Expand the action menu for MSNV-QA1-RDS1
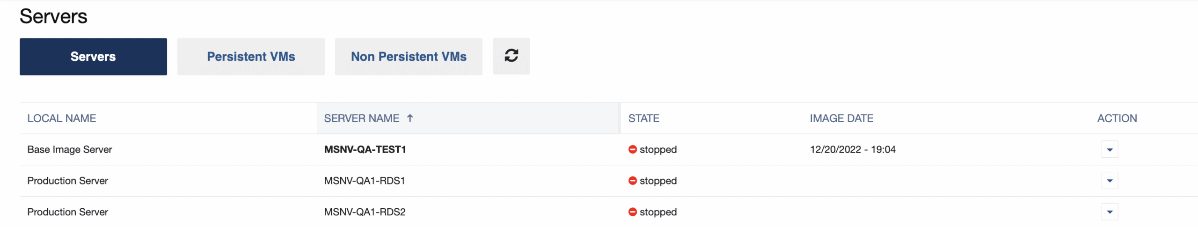Viewport: 1198px width, 227px height. [x=1109, y=181]
